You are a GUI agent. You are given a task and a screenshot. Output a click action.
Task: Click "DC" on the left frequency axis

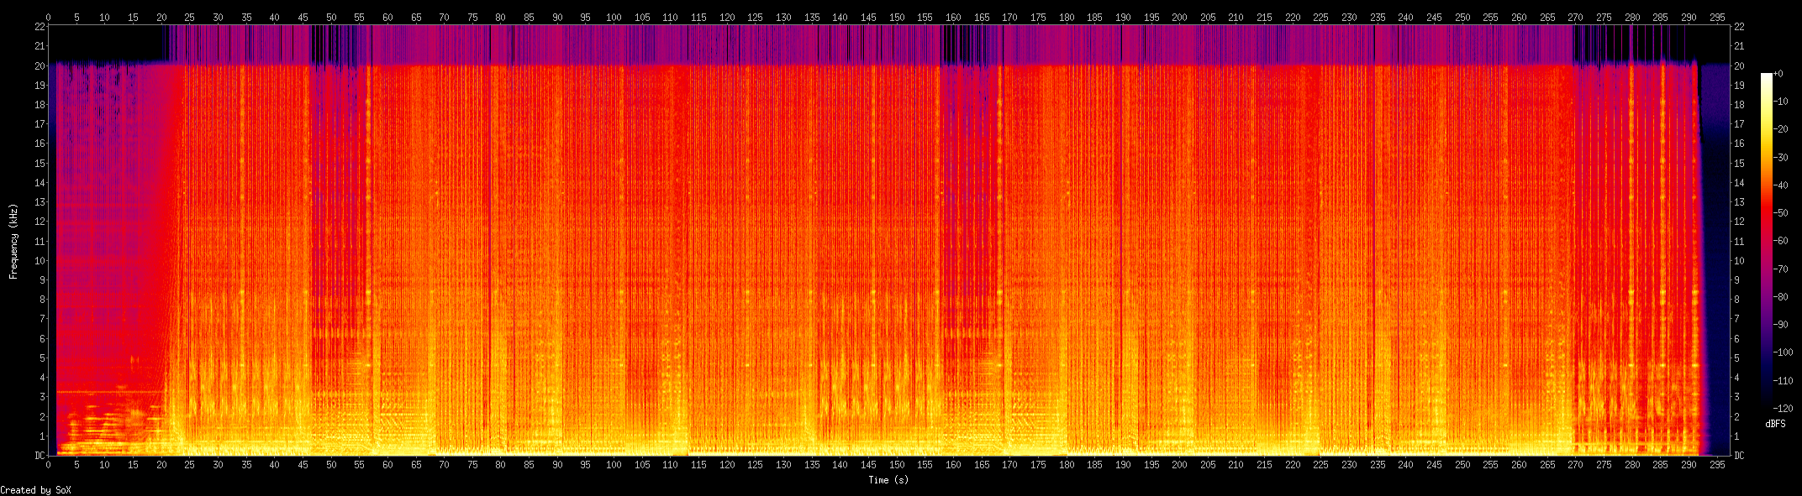pos(40,456)
